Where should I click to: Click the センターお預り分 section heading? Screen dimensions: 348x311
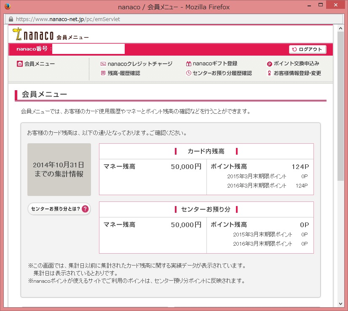click(x=206, y=209)
